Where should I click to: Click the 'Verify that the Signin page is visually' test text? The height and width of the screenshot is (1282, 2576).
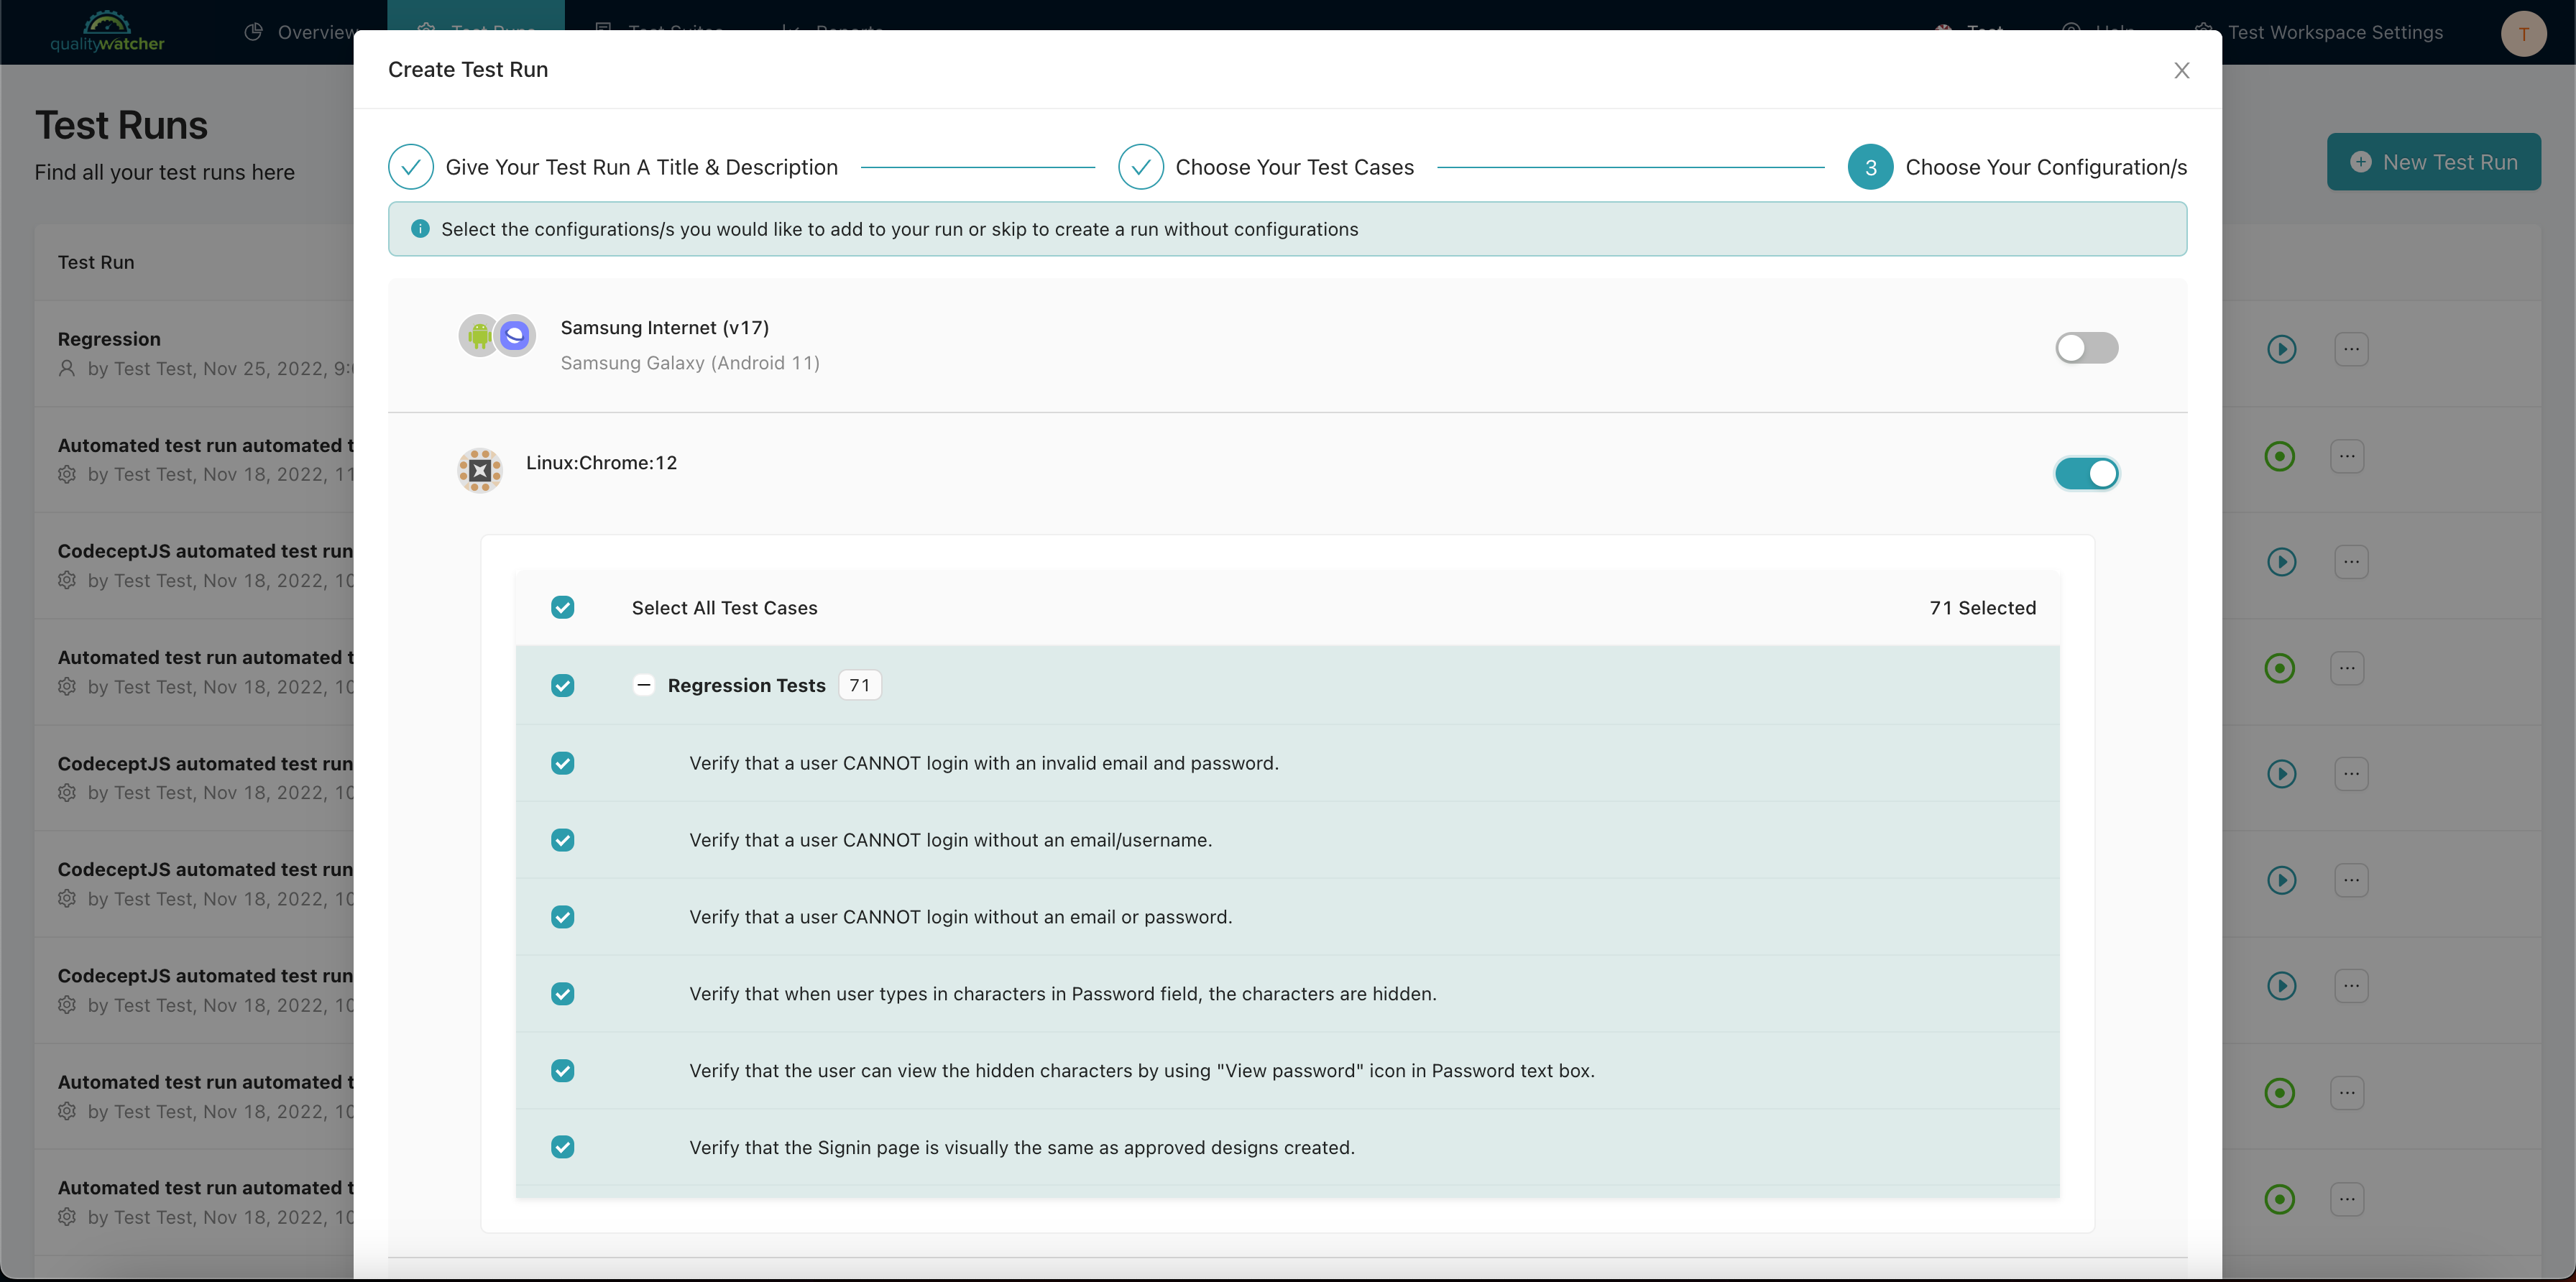(1022, 1148)
